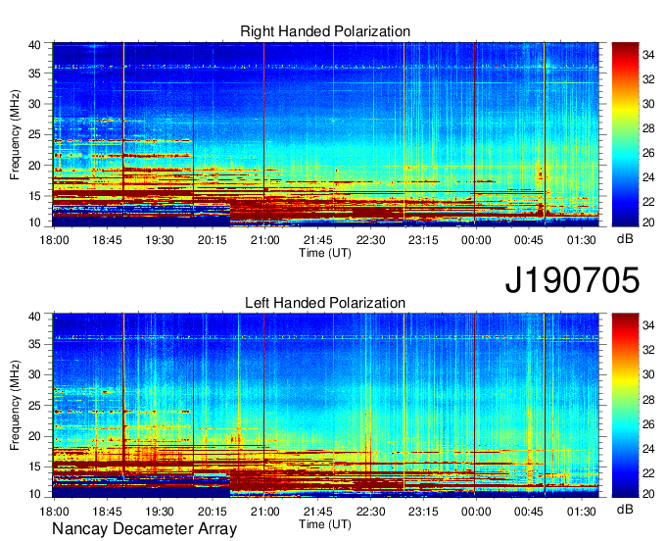The height and width of the screenshot is (541, 666).
Task: Click the "22:30" time tick on the left-handed plot
Action: [370, 512]
